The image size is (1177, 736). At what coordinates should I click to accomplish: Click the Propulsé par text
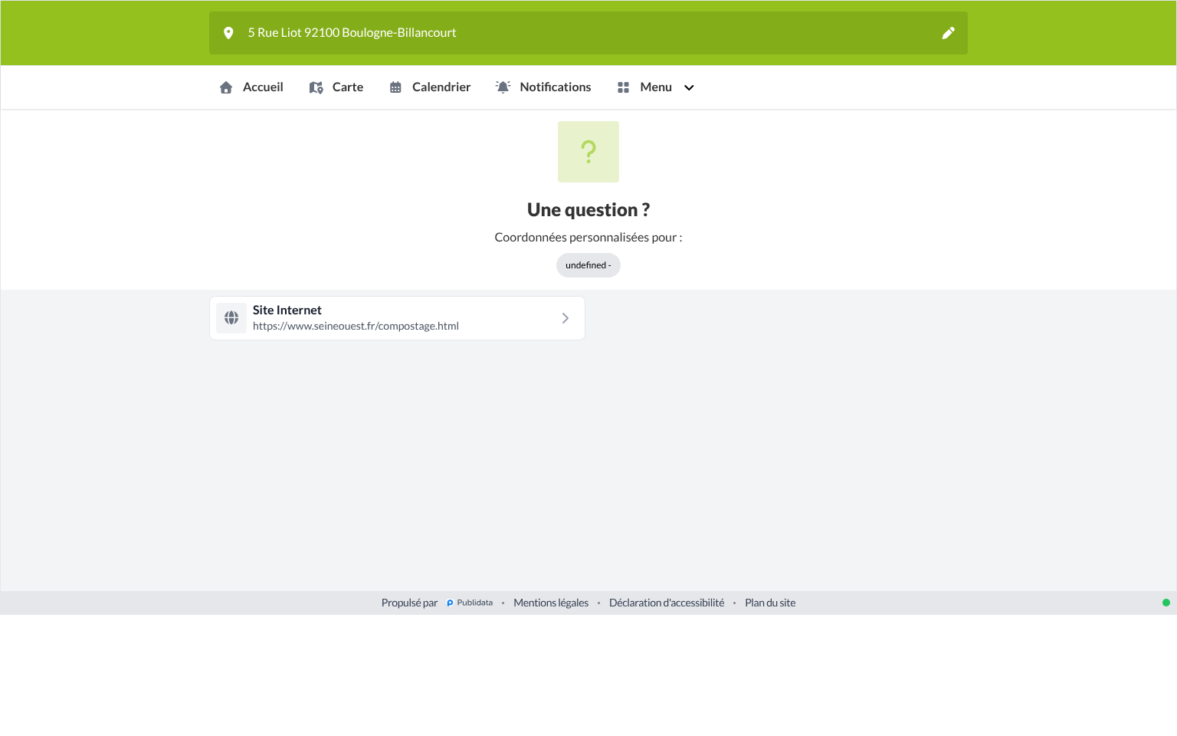coord(409,603)
